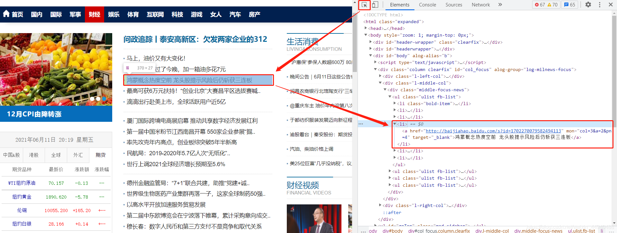
Task: Expand the div#header-wrapper node
Action: [x=370, y=42]
